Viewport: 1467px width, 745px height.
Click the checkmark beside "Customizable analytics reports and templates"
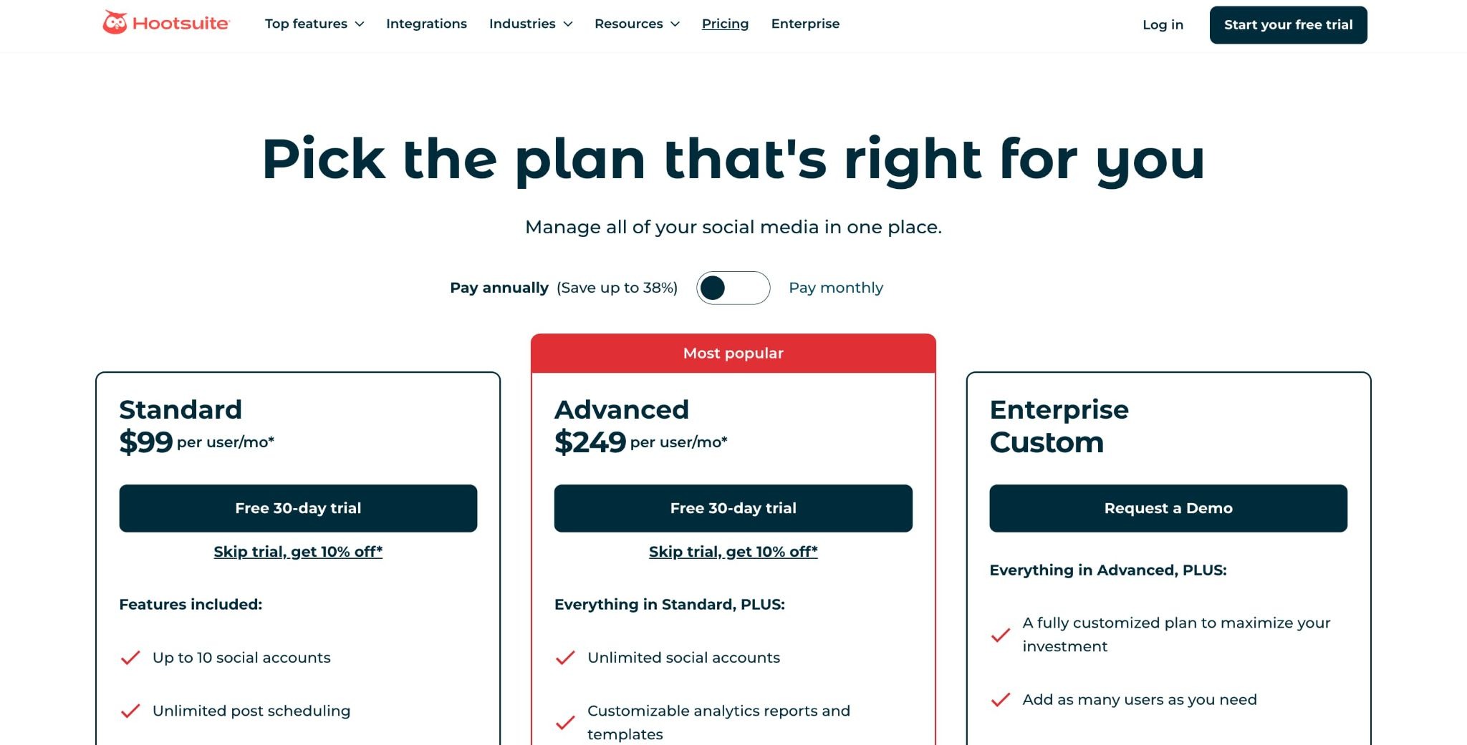[x=566, y=722]
